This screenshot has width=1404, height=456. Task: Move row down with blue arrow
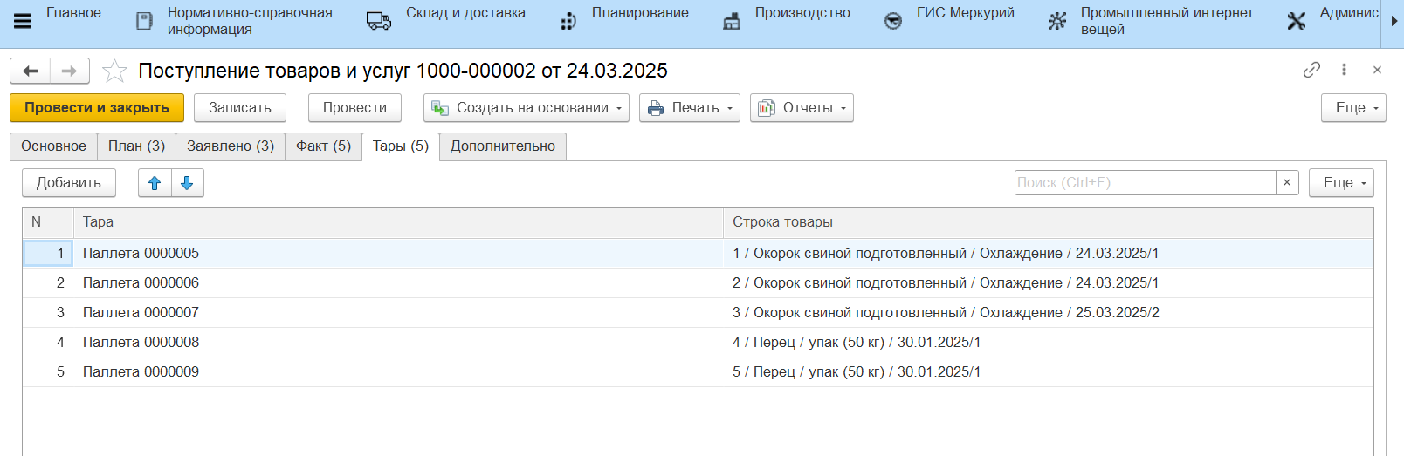coord(187,183)
